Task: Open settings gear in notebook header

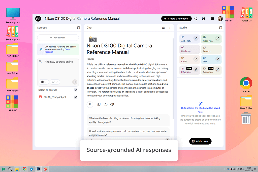Action: (203, 19)
